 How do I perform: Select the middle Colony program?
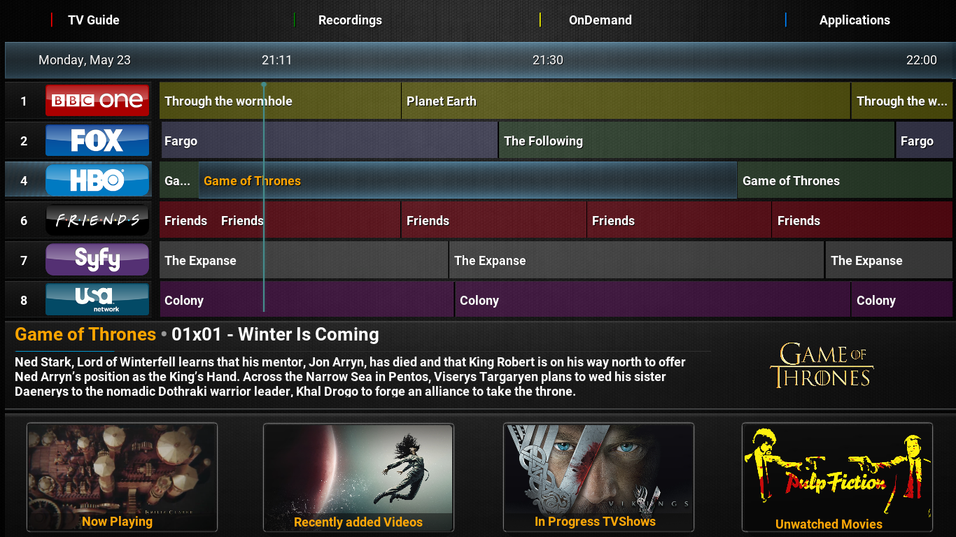click(x=652, y=300)
